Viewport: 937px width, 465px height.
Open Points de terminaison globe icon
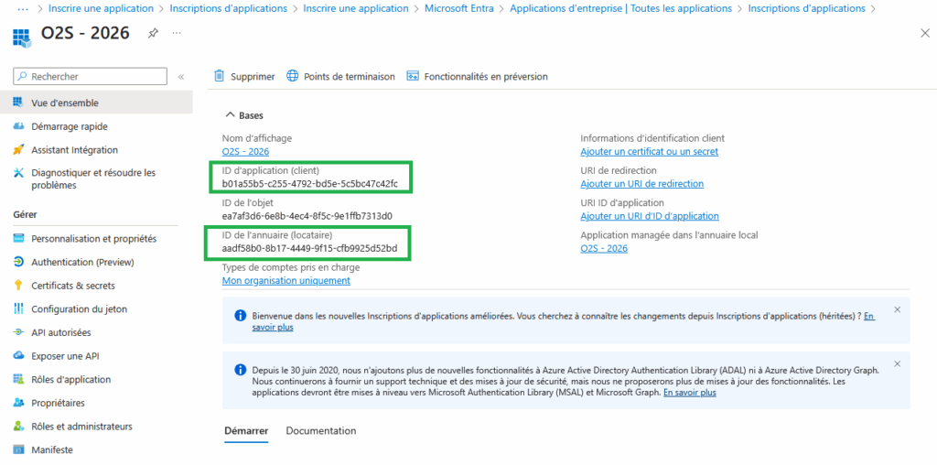(x=293, y=77)
